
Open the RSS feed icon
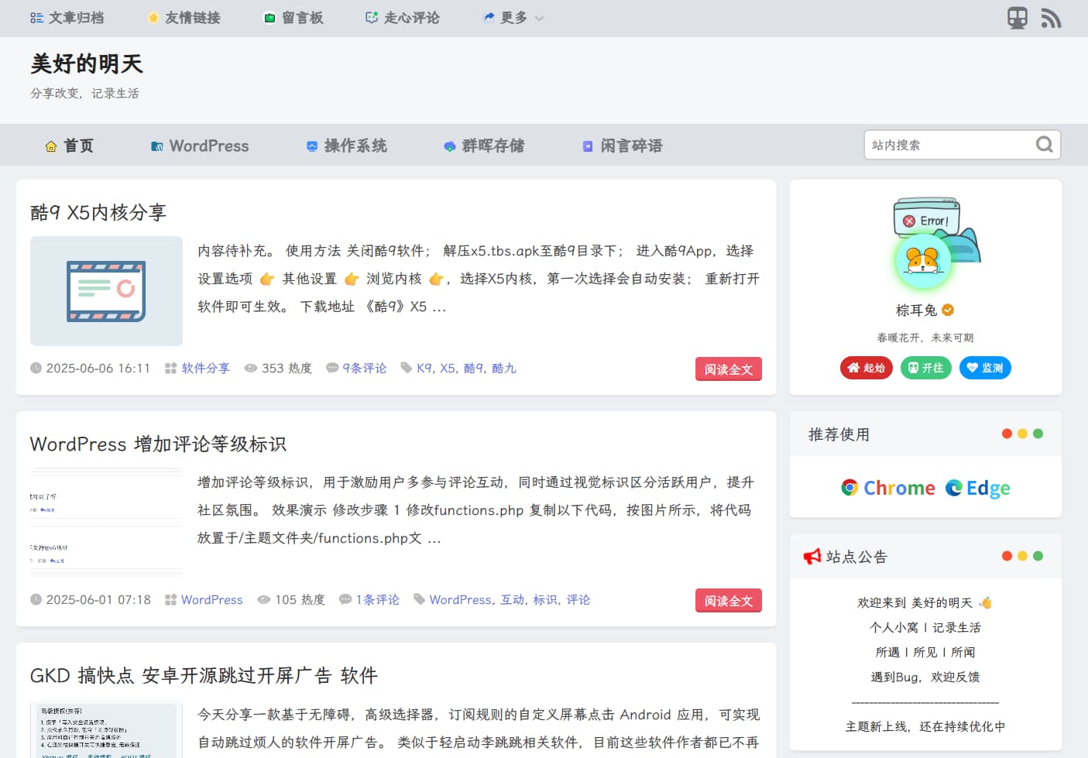click(1051, 17)
